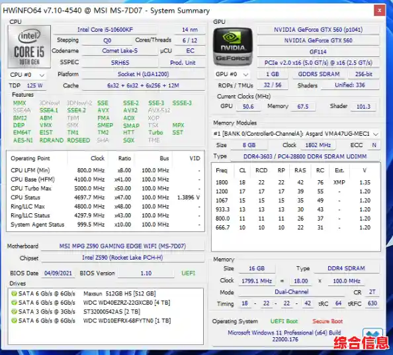Expand the memory module selector Asgard VMA47UG-MEC1
Screen dimensions: 393x355
pyautogui.click(x=296, y=134)
